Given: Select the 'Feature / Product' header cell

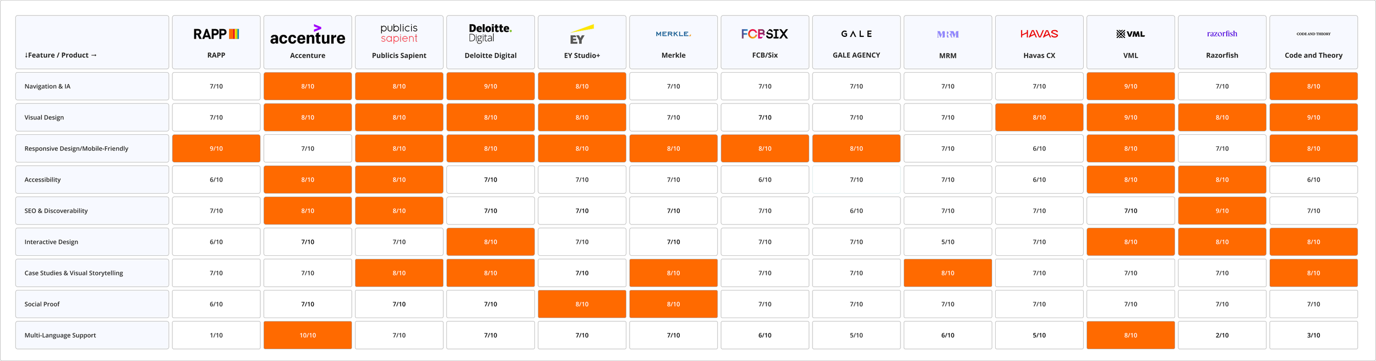Looking at the screenshot, I should [x=92, y=42].
